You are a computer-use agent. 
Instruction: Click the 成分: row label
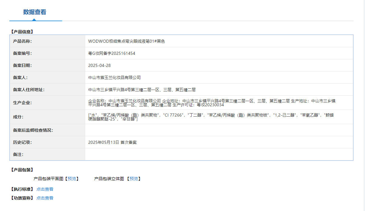pyautogui.click(x=18, y=117)
